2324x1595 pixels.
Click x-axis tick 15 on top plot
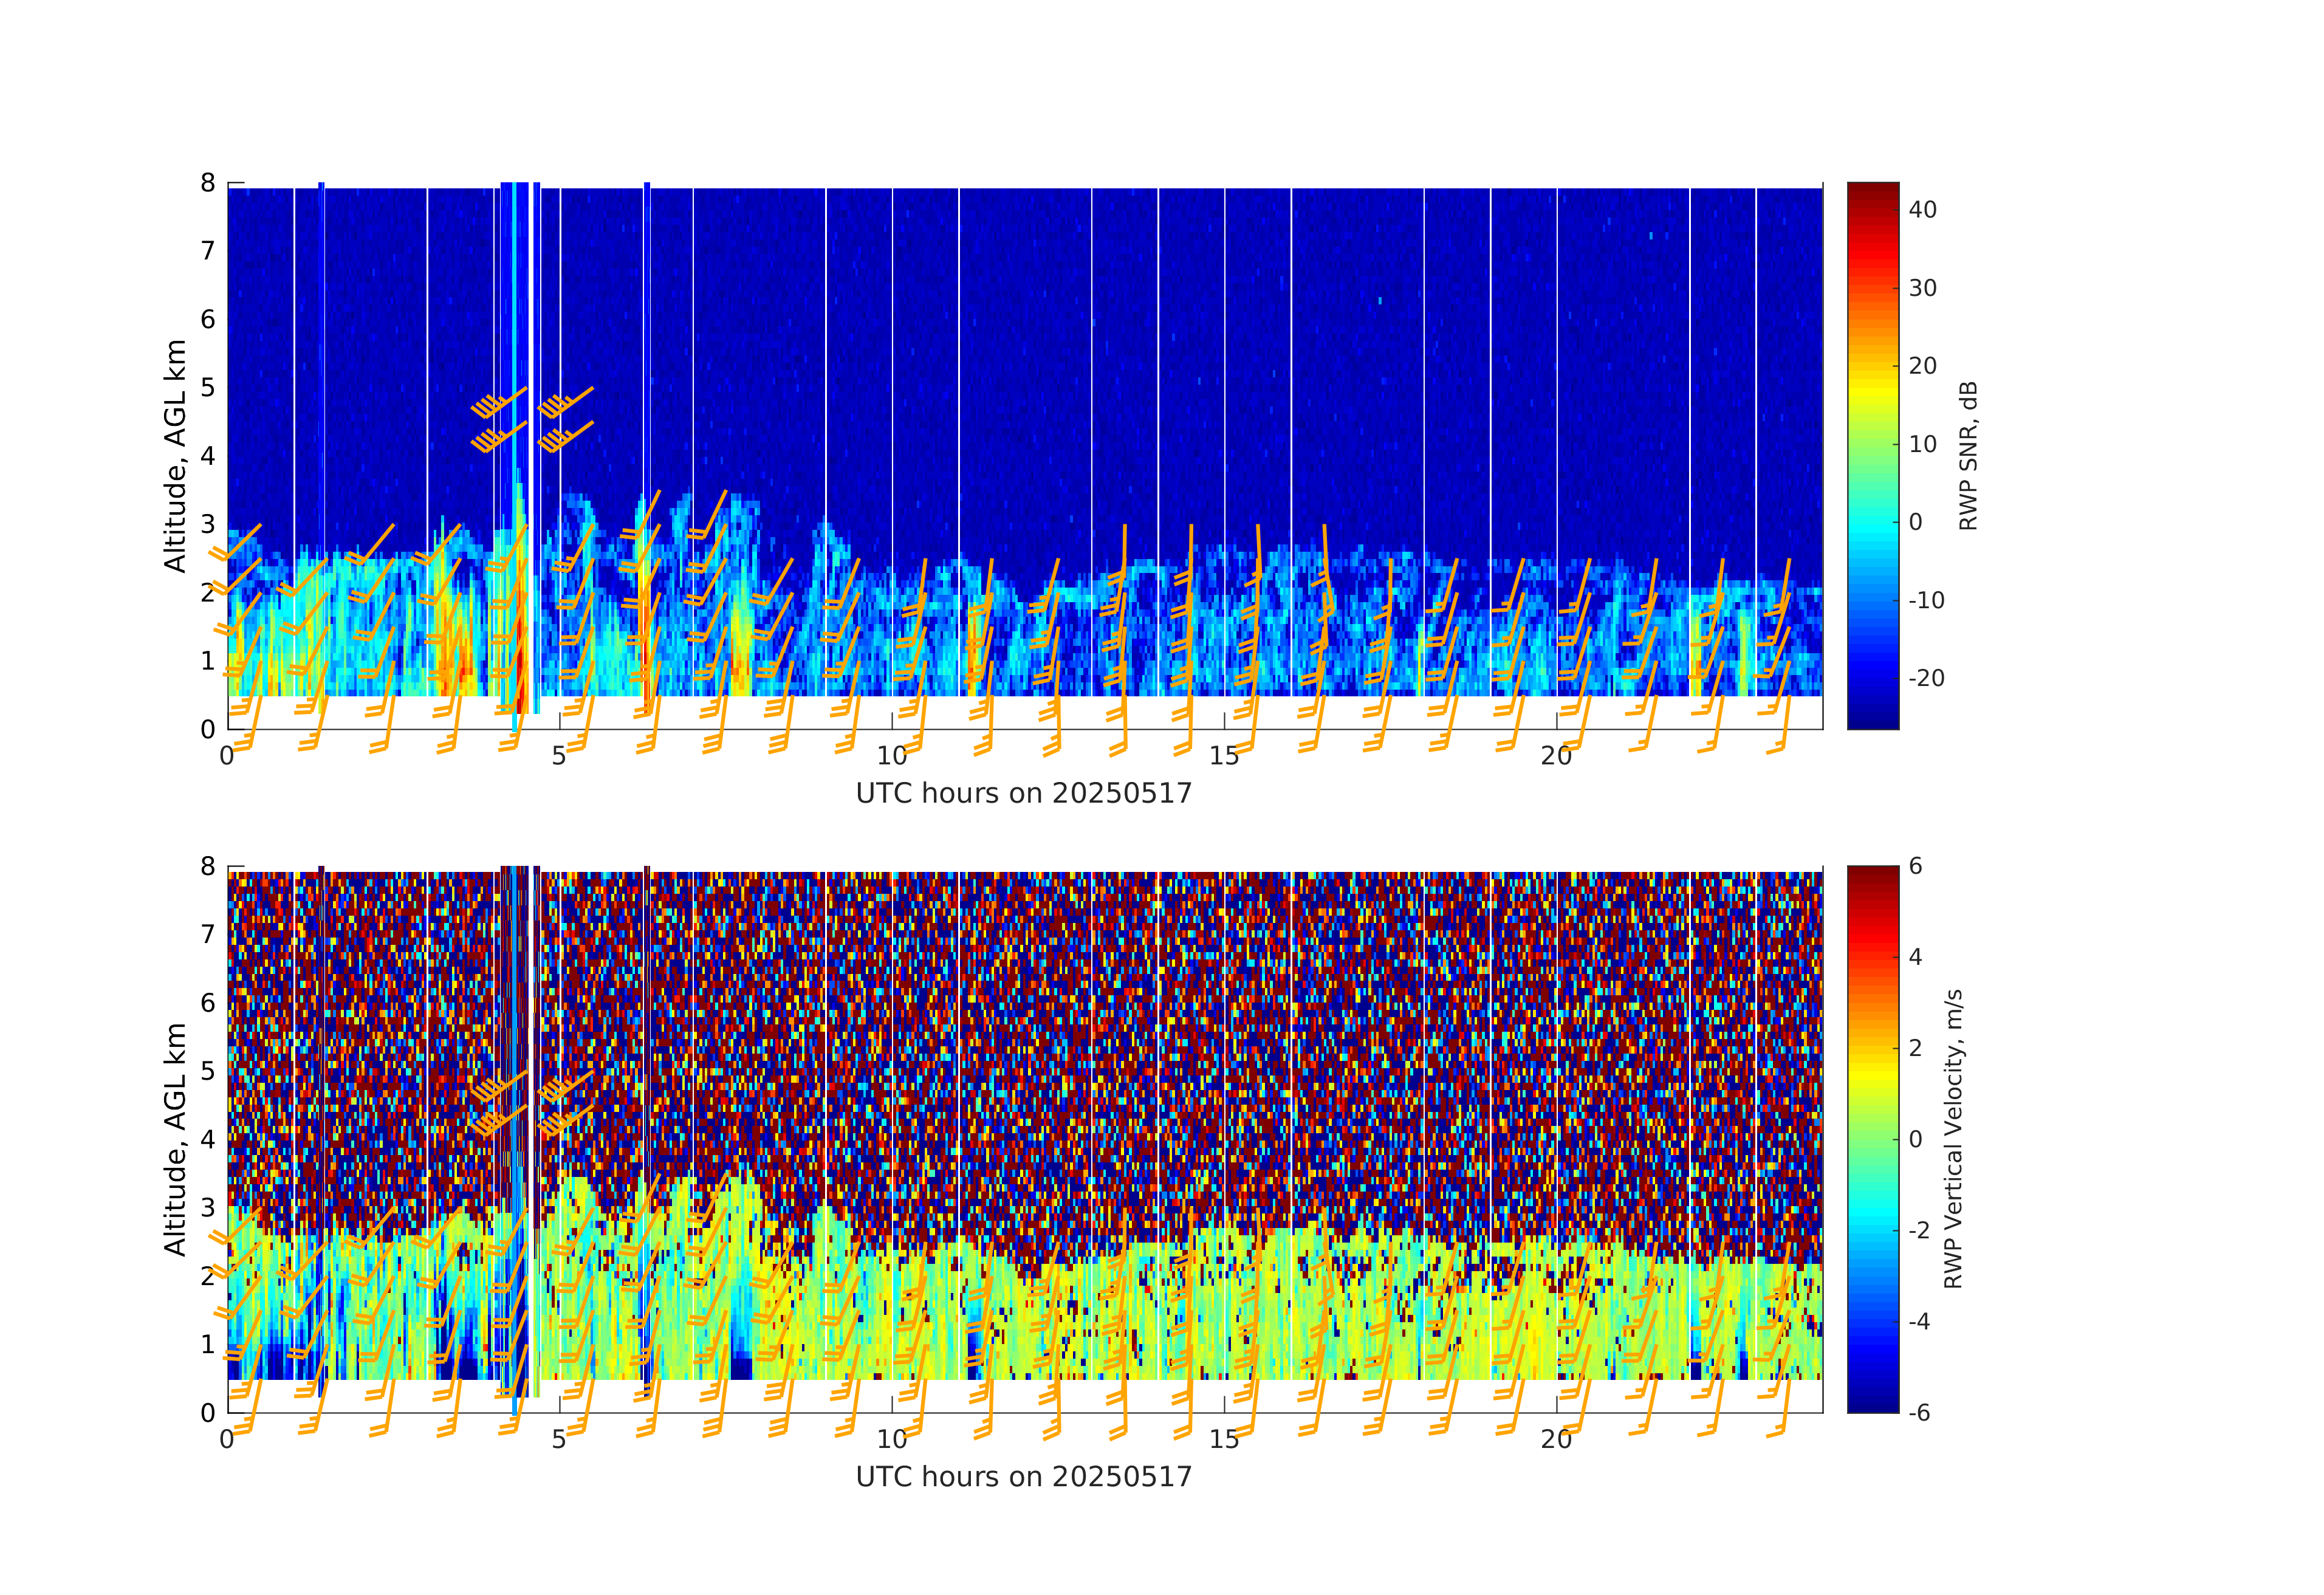point(1224,756)
